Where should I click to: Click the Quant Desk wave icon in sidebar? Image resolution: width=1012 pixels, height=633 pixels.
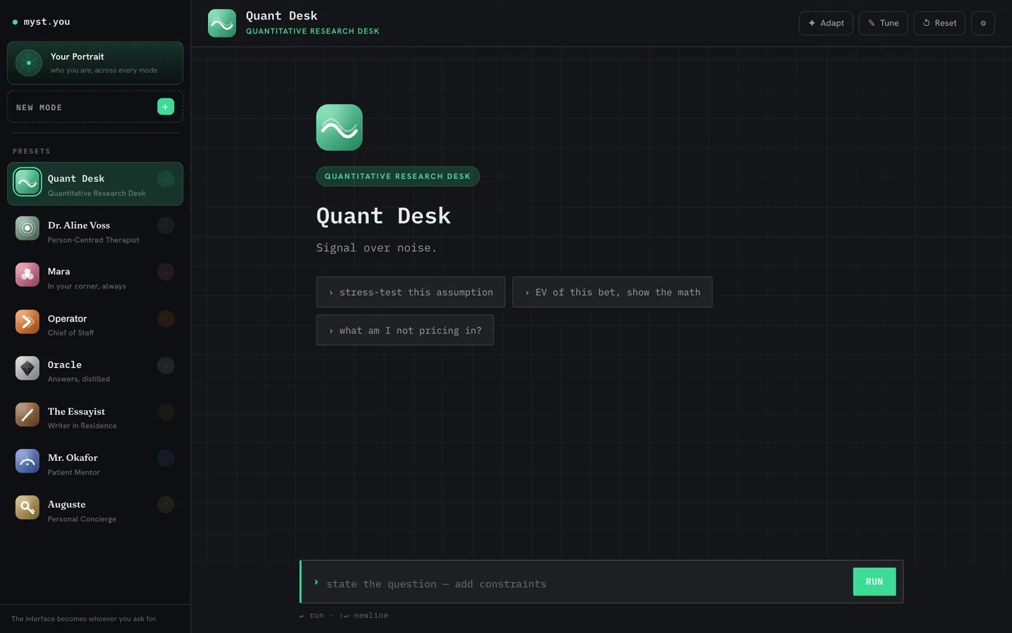27,182
